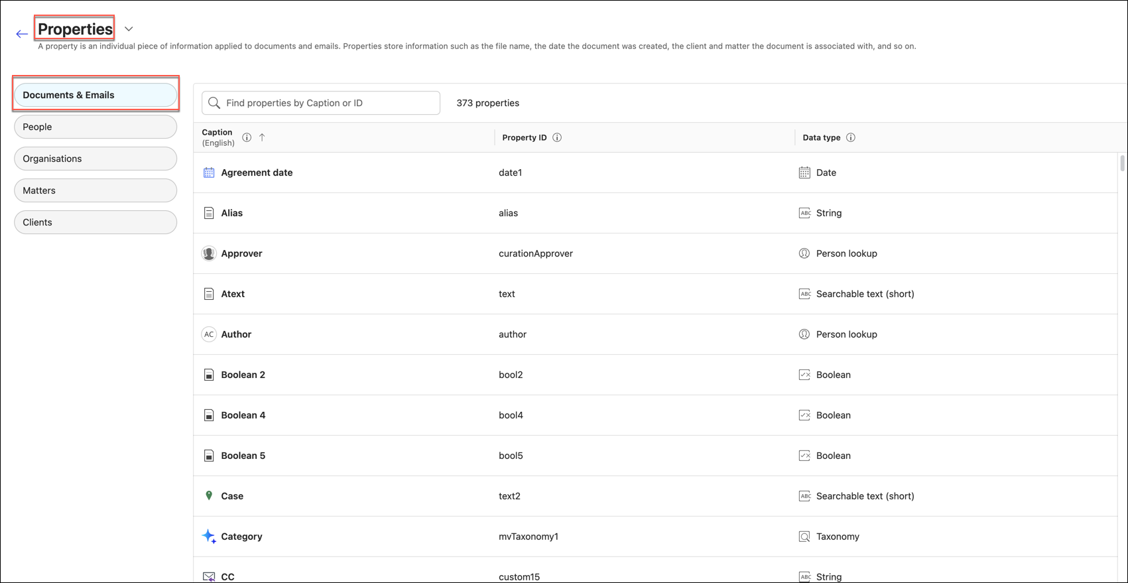This screenshot has width=1128, height=583.
Task: Click the mvTaxonomy1 property ID
Action: pos(529,537)
